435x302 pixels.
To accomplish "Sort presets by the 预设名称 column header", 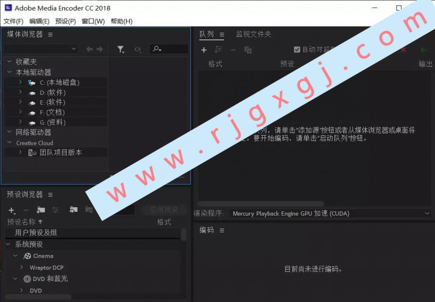I will pos(25,222).
